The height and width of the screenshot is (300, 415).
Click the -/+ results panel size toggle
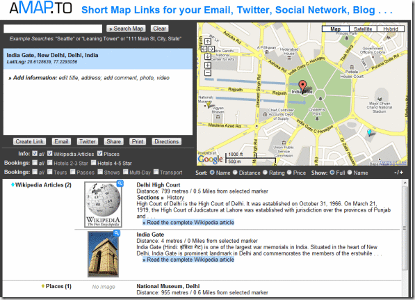[398, 173]
